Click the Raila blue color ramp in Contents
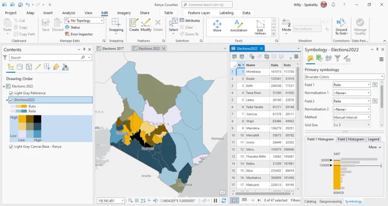388x206 pixels. coord(19,112)
